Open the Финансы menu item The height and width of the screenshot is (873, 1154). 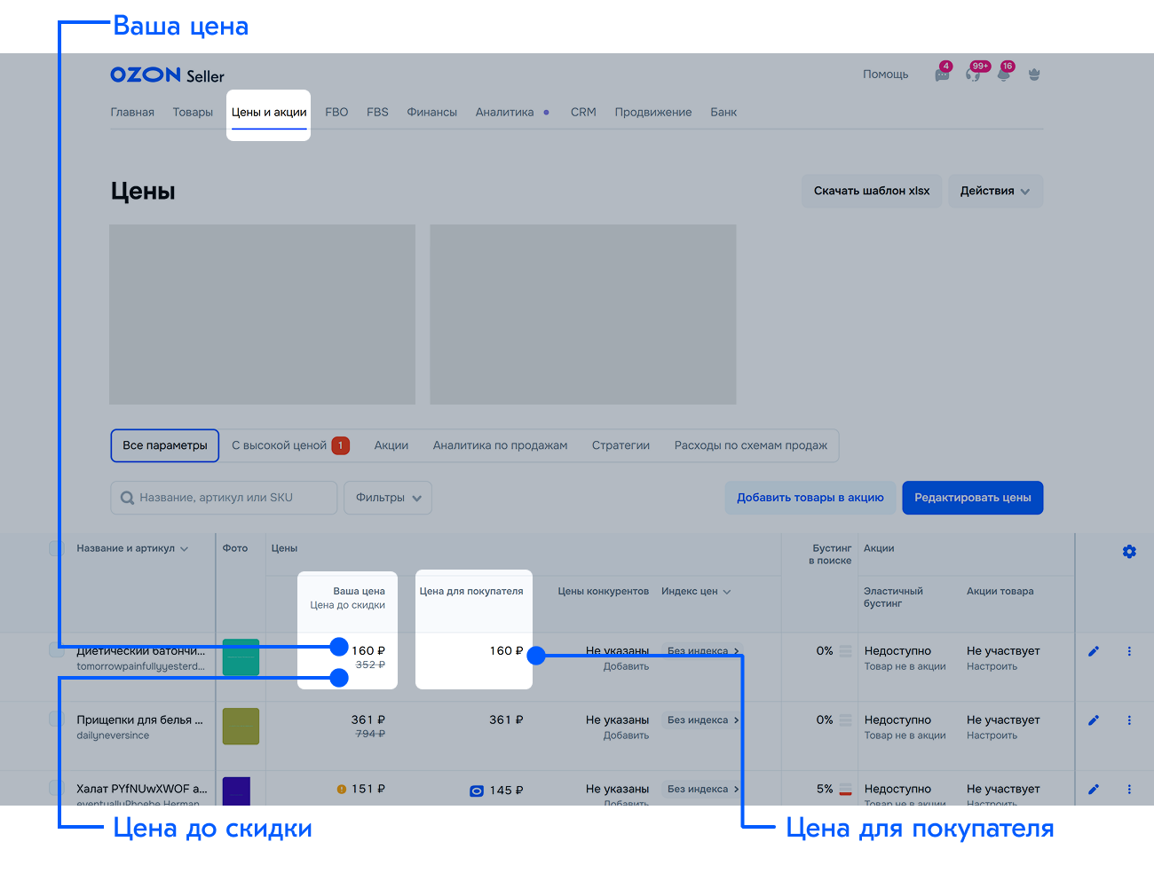click(x=431, y=113)
